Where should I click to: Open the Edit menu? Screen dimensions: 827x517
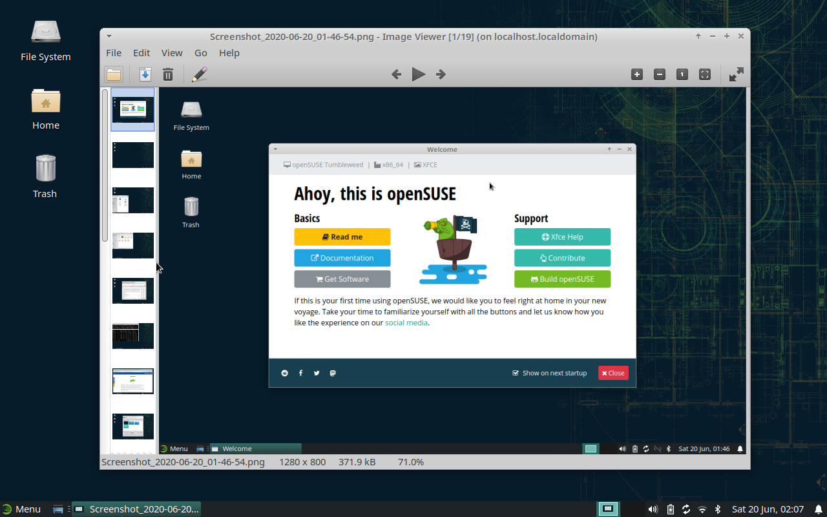pyautogui.click(x=141, y=52)
